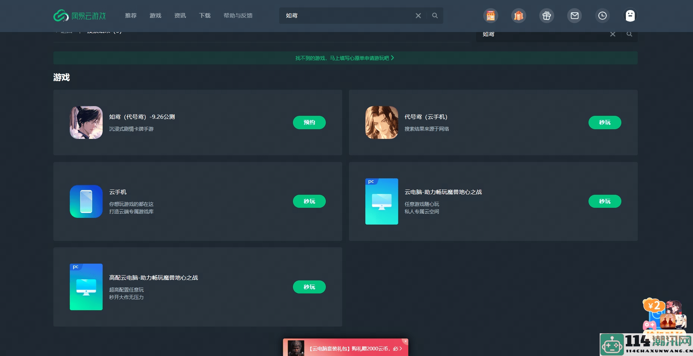Viewport: 693px width, 356px height.
Task: Clear the secondary search box text
Action: click(x=613, y=34)
